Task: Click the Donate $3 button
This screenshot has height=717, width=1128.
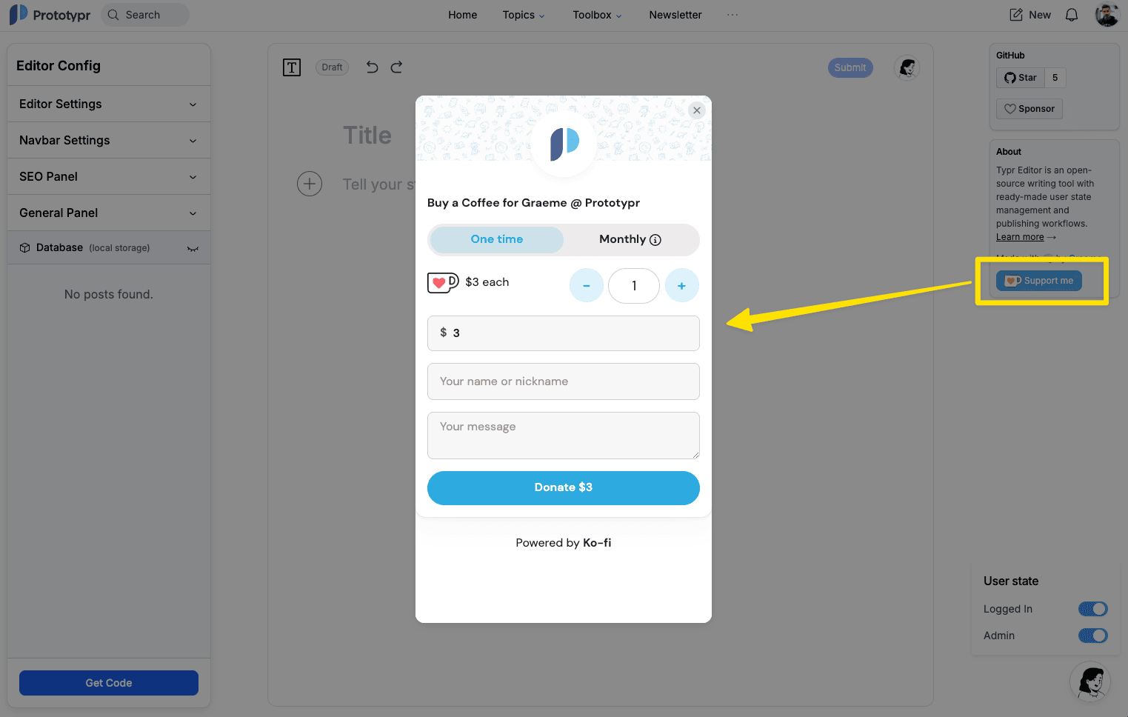Action: tap(564, 488)
